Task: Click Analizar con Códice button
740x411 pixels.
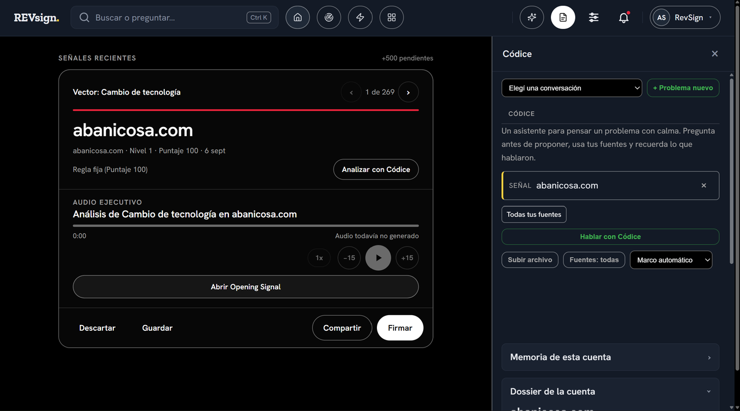Action: (376, 169)
